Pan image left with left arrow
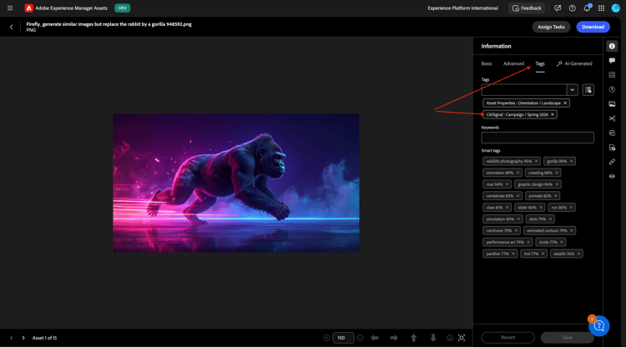 point(375,338)
